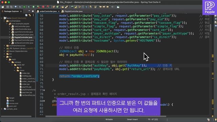Collapse the views folder

pos(15,70)
